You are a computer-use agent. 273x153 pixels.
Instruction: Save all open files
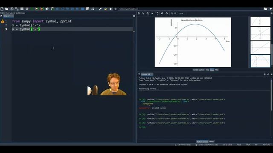click(17, 9)
